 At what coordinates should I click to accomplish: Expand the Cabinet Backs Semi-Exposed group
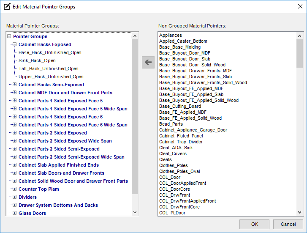click(x=14, y=85)
